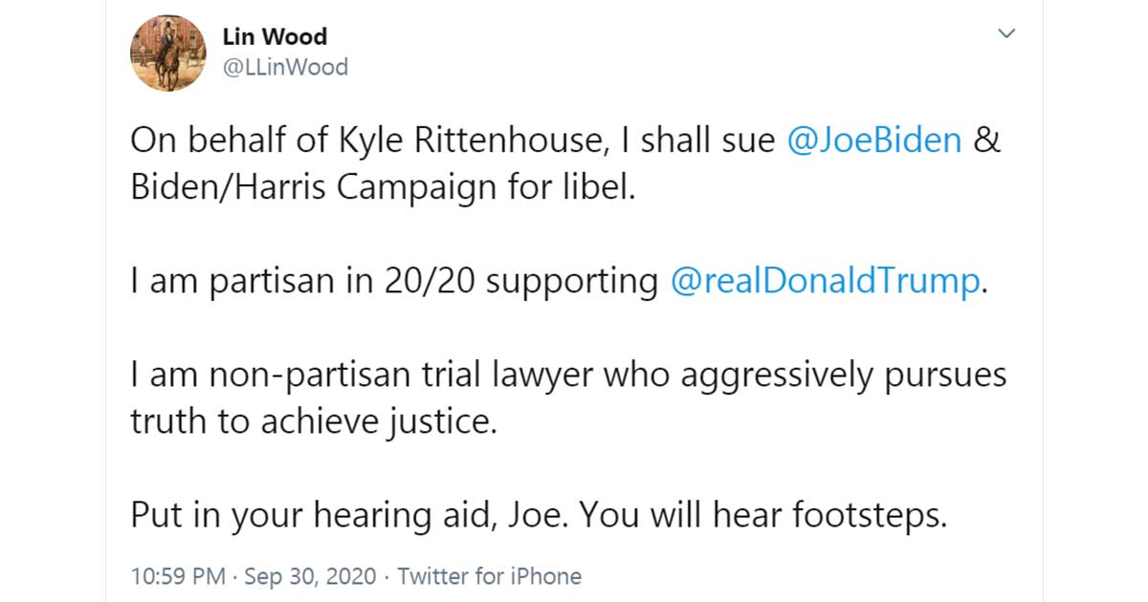Follow the @realDonaldTrump mention link

[x=826, y=282]
